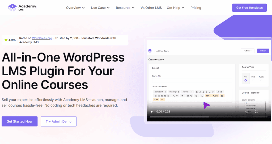
Task: Insert a blockquote in the editor
Action: pos(210,92)
